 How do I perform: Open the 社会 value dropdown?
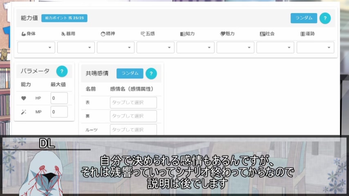(275, 47)
